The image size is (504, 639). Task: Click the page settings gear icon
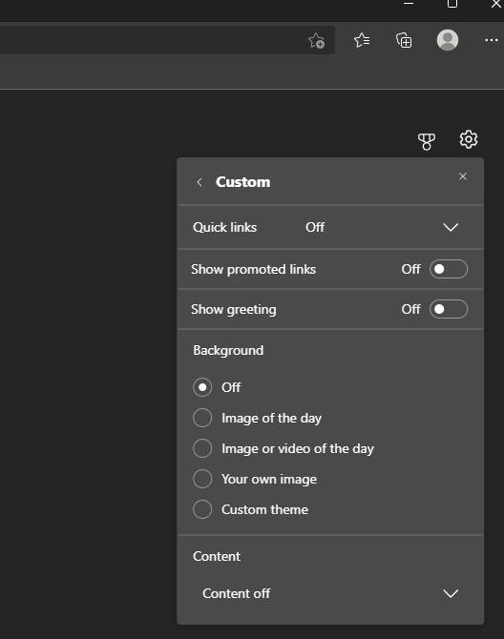[469, 139]
